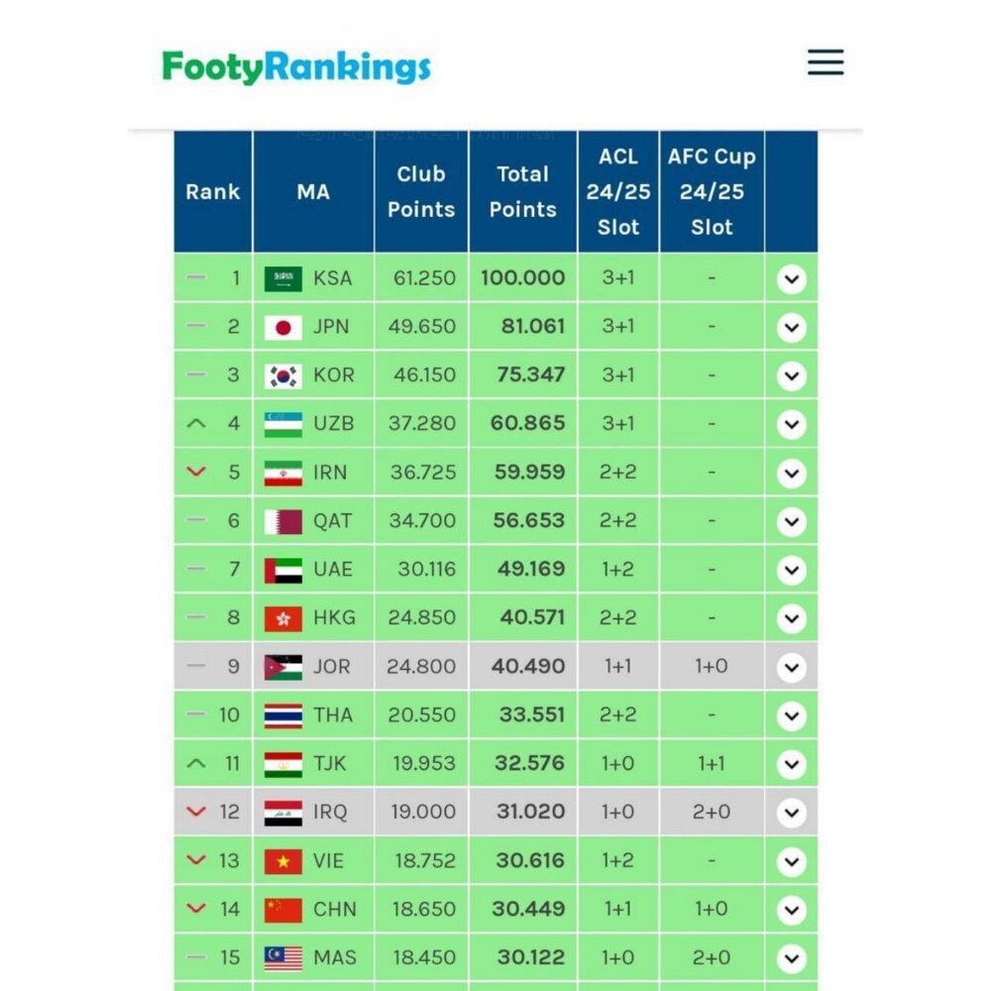The image size is (991, 991).
Task: Open the hamburger menu
Action: pos(826,61)
